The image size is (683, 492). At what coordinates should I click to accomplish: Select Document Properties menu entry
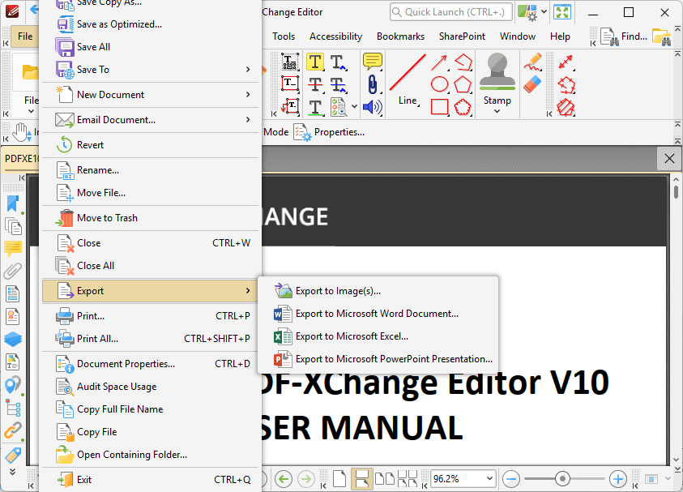151,364
